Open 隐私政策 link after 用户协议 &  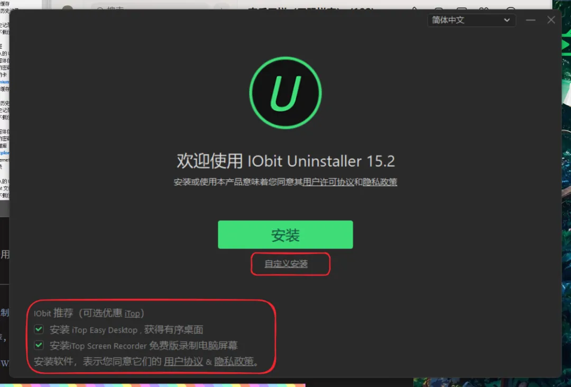point(234,362)
